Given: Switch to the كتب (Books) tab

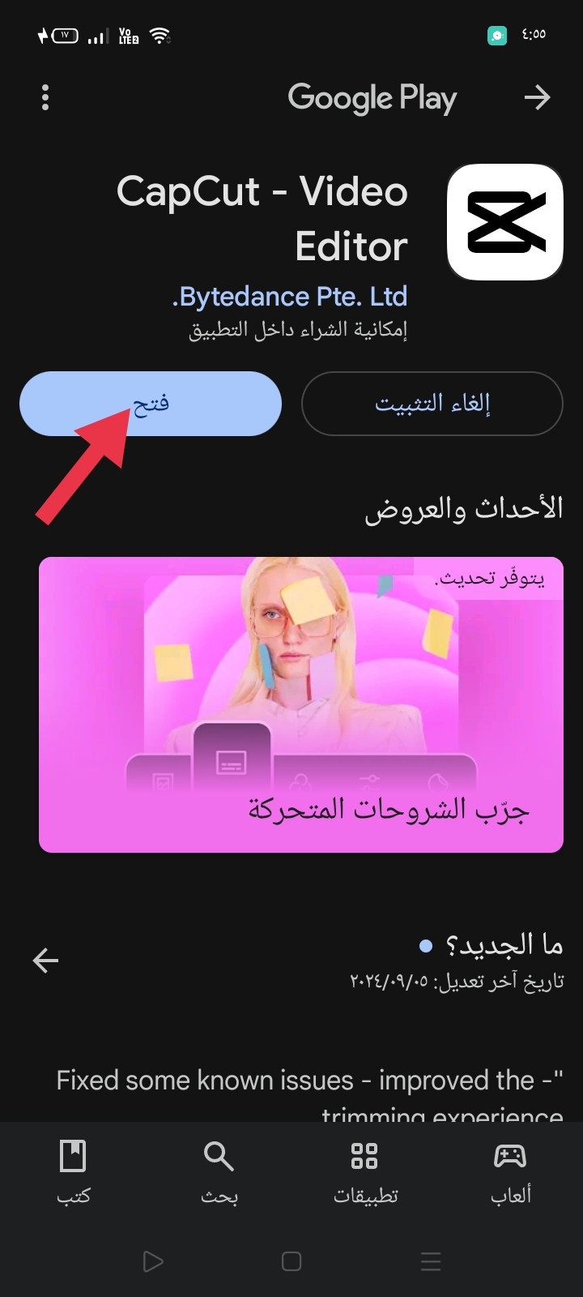Looking at the screenshot, I should [73, 1171].
